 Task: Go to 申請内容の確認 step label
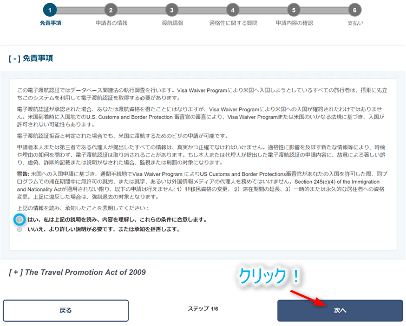[x=294, y=23]
